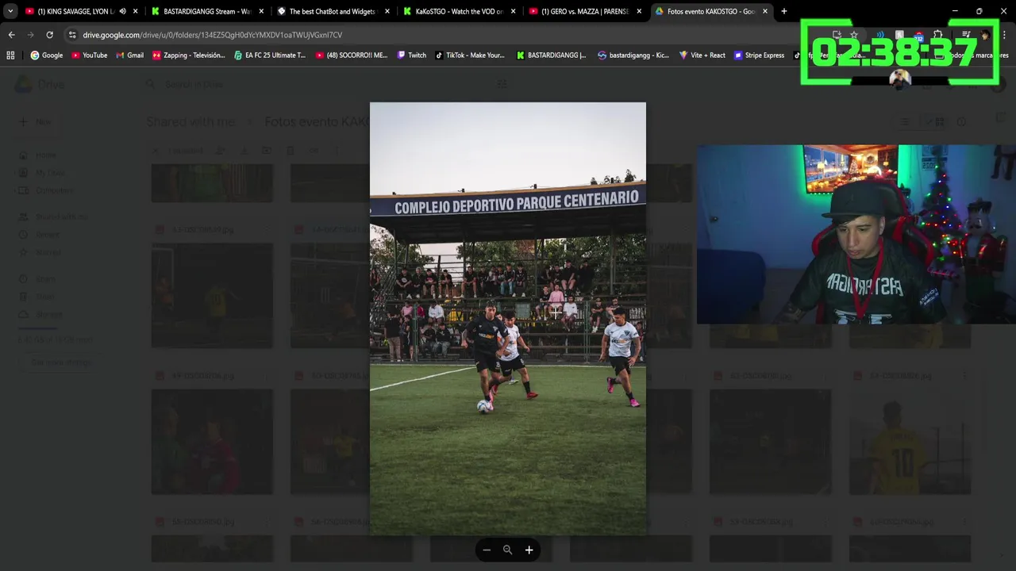
Task: Open the EA FC 25 Ultimate T... bookmark
Action: pyautogui.click(x=270, y=56)
